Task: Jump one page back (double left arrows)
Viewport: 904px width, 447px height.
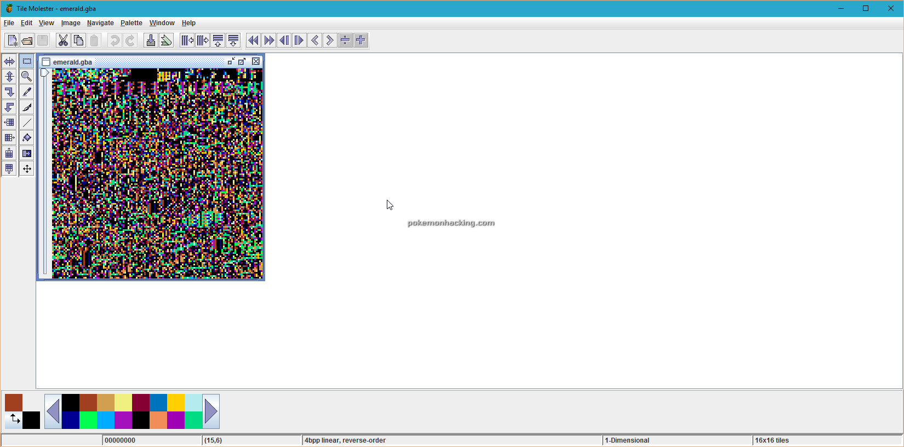Action: [253, 40]
